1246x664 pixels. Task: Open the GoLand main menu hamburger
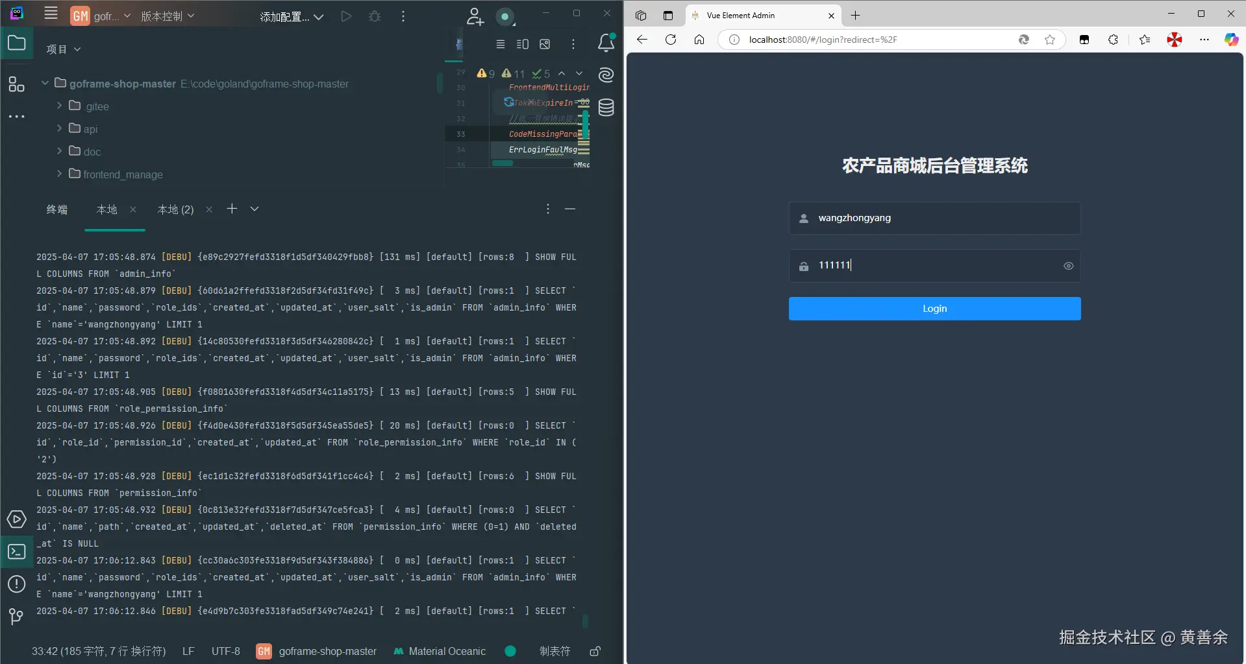[x=51, y=14]
